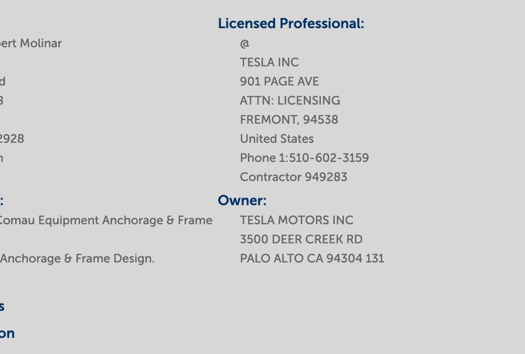Click the @ symbol under Licensed Professional
This screenshot has height=354, width=525.
click(245, 44)
